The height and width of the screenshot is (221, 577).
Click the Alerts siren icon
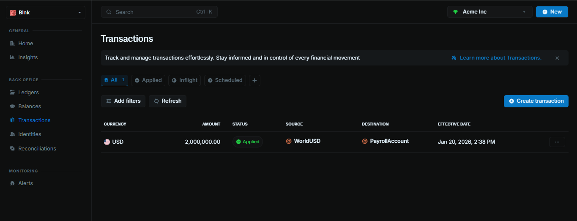pos(12,183)
